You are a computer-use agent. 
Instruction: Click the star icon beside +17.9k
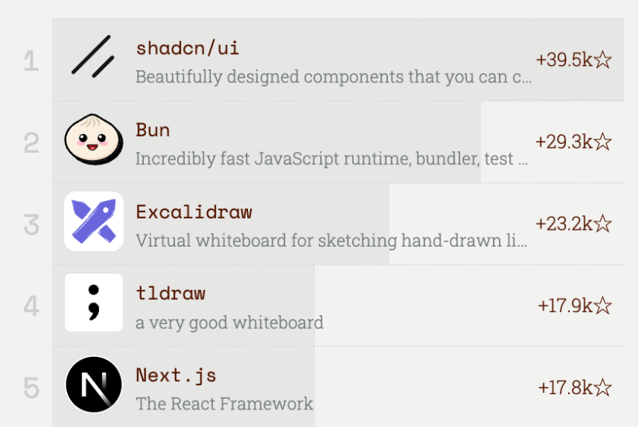602,305
